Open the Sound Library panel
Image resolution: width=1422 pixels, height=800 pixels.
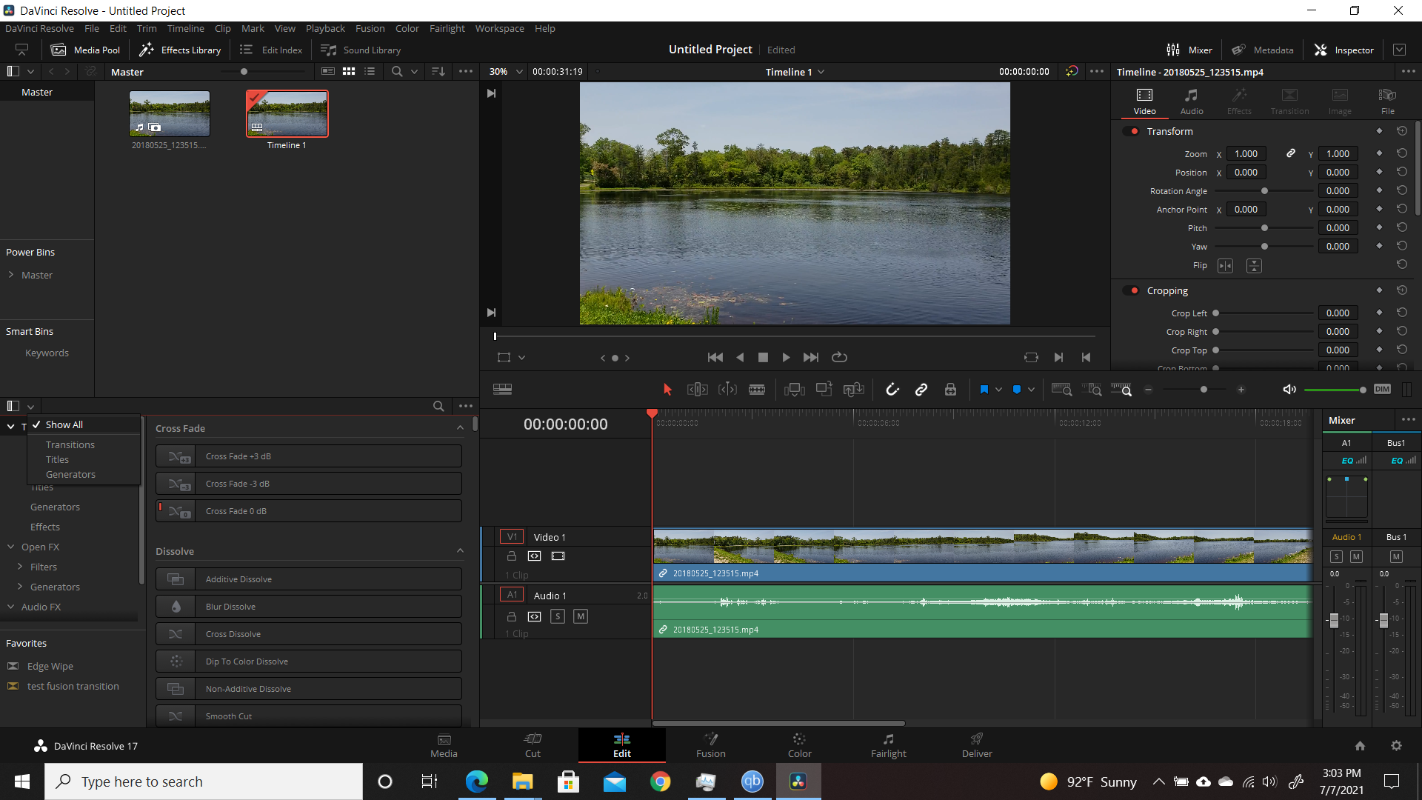pos(361,50)
